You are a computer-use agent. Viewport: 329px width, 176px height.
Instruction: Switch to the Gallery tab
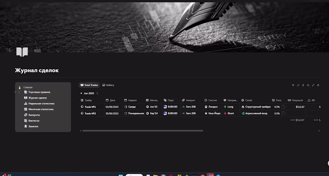(108, 85)
